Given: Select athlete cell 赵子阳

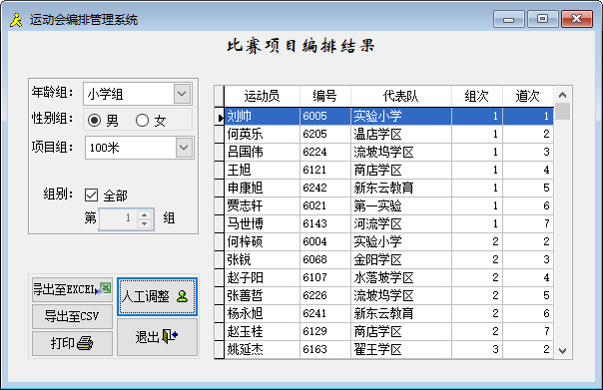Looking at the screenshot, I should (x=262, y=277).
